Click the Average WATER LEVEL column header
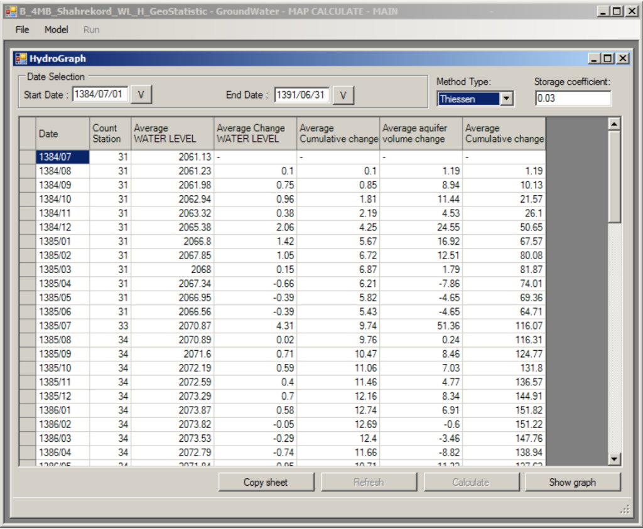The height and width of the screenshot is (529, 643). pyautogui.click(x=172, y=133)
